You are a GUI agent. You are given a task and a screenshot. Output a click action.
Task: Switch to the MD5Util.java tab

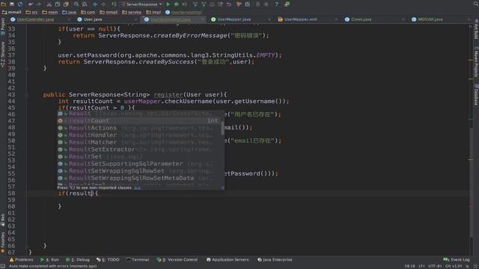pyautogui.click(x=430, y=19)
